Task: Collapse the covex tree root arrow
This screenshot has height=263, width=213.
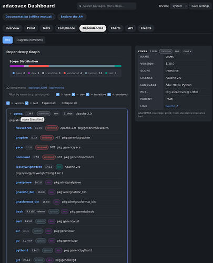Action: [11, 114]
